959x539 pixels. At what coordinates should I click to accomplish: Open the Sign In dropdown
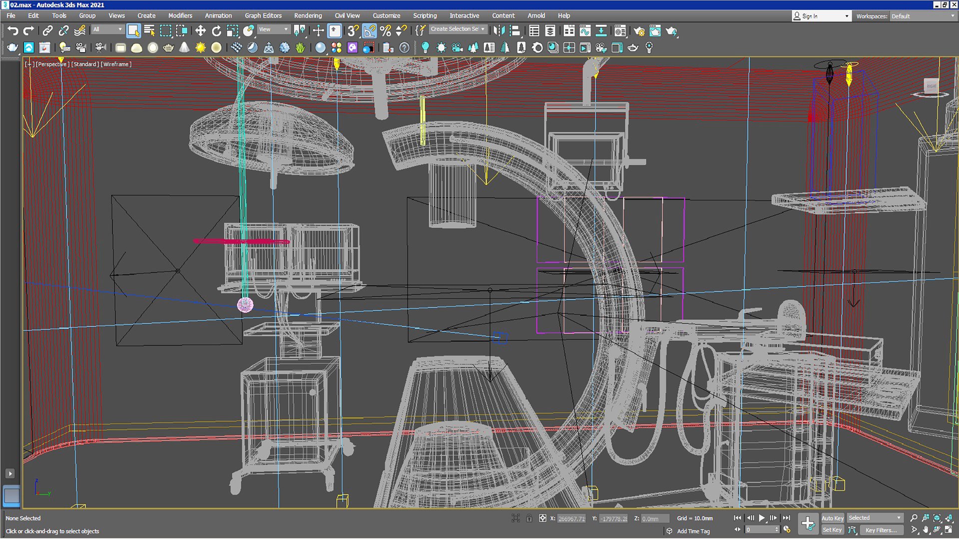click(821, 16)
